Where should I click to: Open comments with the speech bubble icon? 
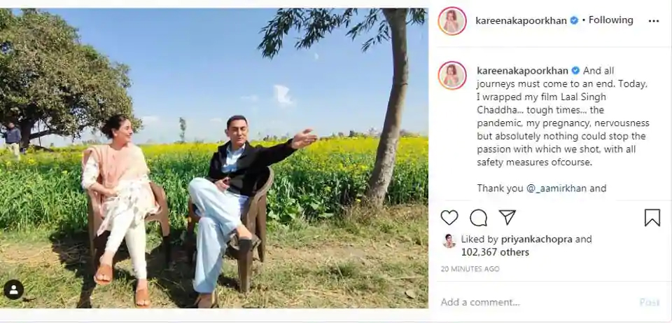coord(478,217)
